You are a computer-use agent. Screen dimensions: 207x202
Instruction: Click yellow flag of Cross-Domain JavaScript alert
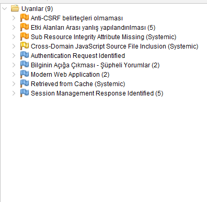pyautogui.click(x=25, y=46)
